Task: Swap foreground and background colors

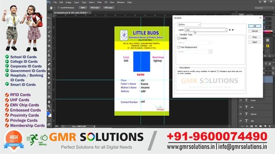Action: point(51,110)
